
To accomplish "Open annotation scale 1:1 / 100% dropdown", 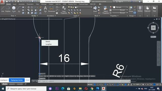I will coord(137,84).
